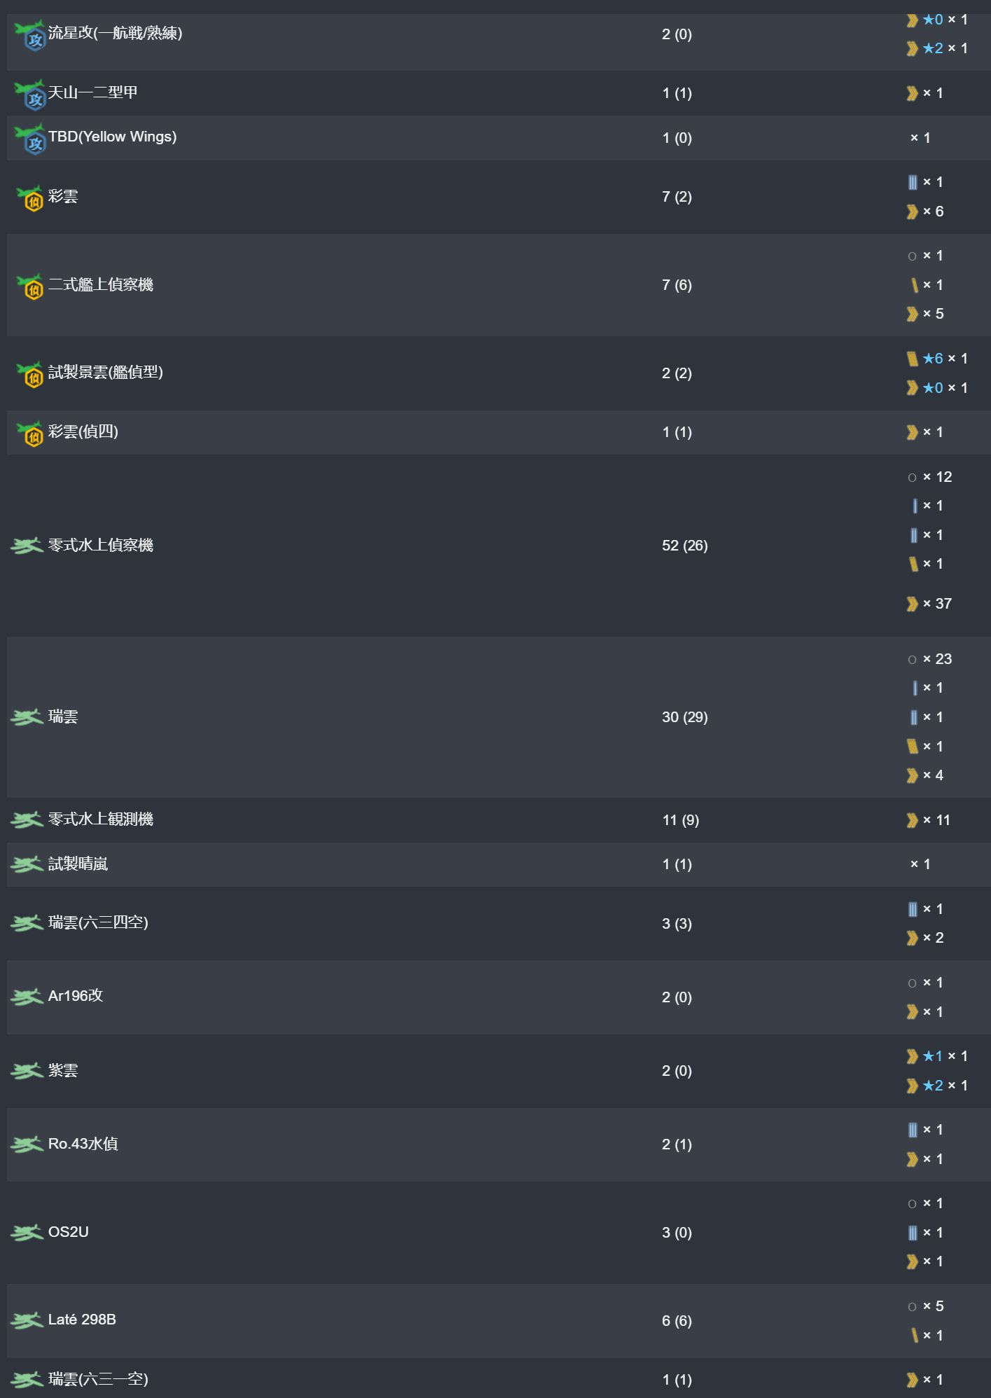The width and height of the screenshot is (991, 1398).
Task: Click the 彩雲(偵四) equipment name
Action: (83, 432)
